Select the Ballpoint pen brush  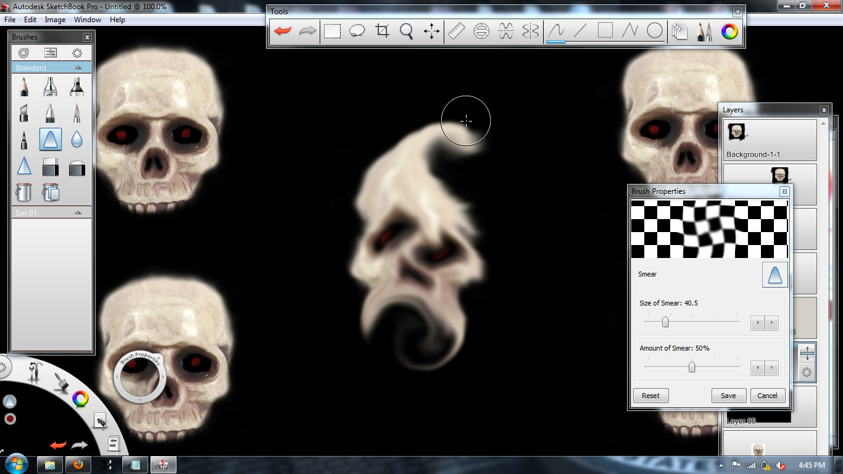click(50, 113)
